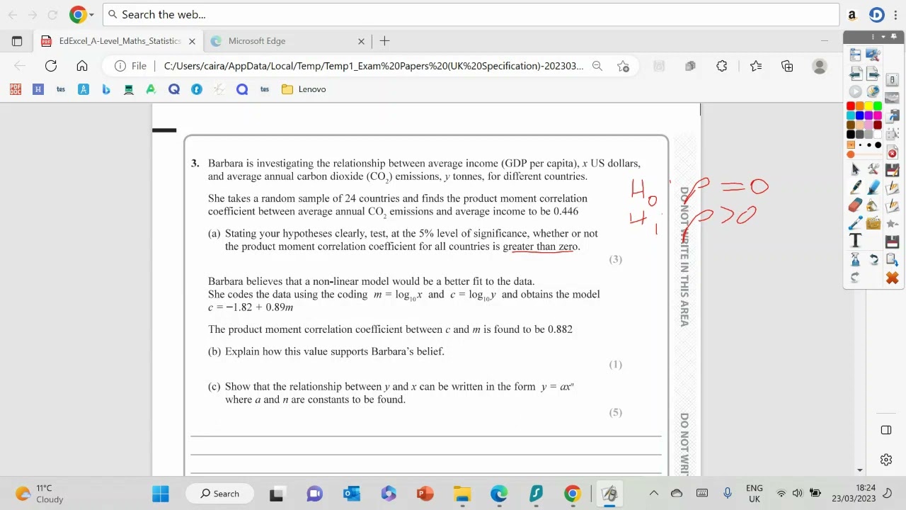Pick the blue color swatch
The height and width of the screenshot is (510, 906).
[x=860, y=115]
